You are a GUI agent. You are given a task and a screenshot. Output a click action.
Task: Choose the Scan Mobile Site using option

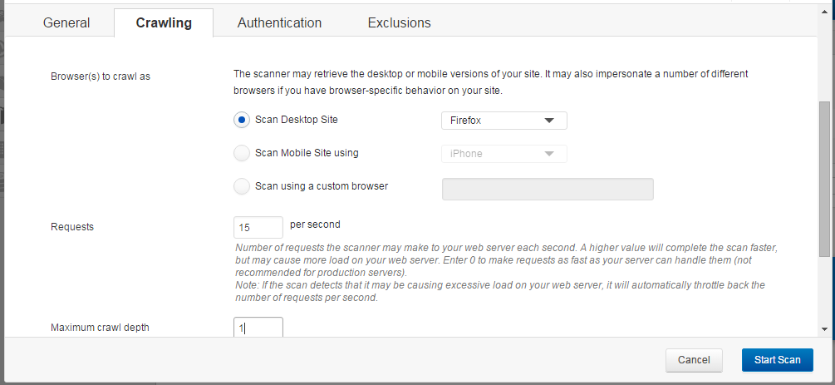[242, 153]
